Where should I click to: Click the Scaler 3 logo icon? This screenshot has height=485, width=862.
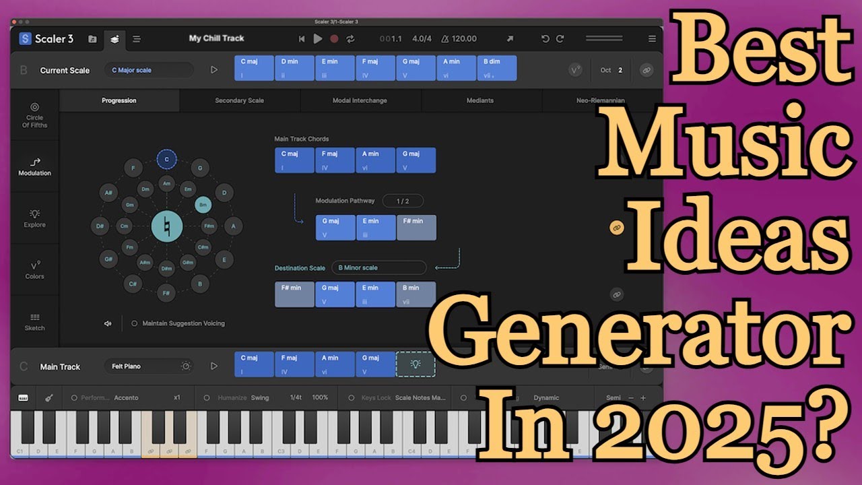coord(26,39)
